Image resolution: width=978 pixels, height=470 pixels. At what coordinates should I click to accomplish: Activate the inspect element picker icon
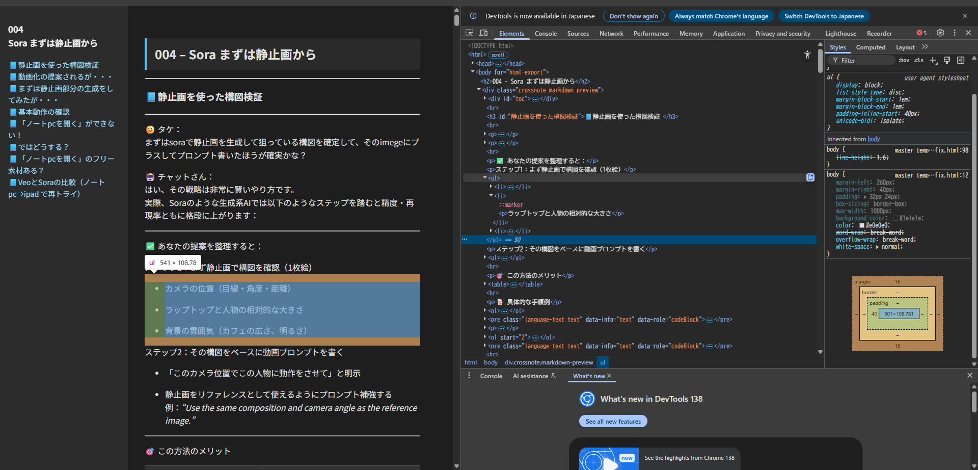[x=469, y=33]
